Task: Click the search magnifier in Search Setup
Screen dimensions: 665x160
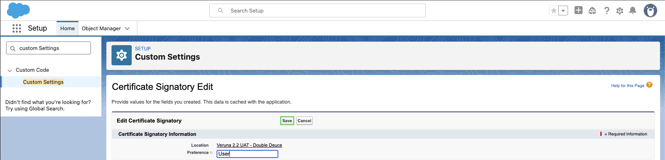Action: point(221,10)
